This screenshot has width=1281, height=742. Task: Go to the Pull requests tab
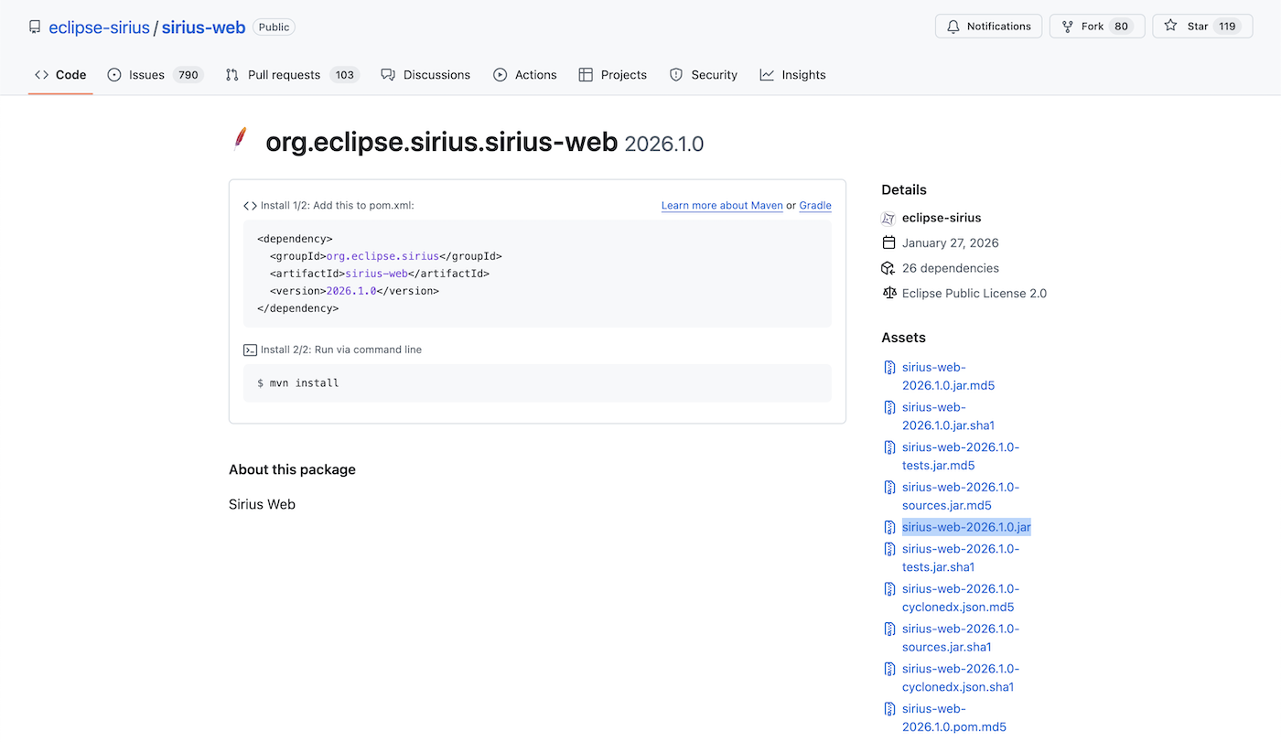[x=292, y=75]
